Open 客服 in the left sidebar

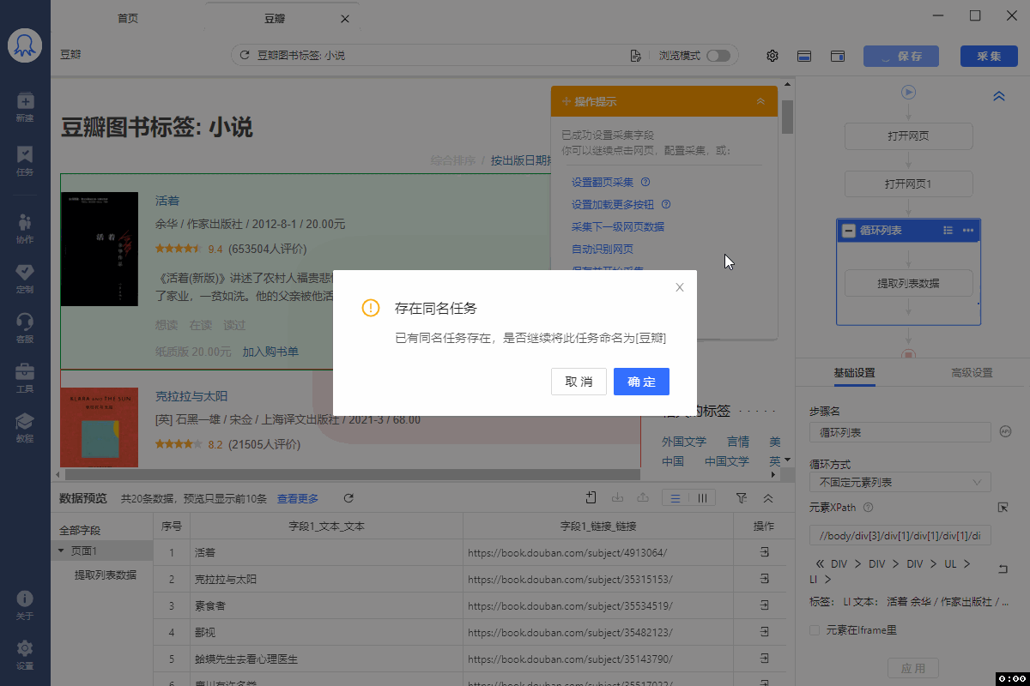[x=25, y=328]
